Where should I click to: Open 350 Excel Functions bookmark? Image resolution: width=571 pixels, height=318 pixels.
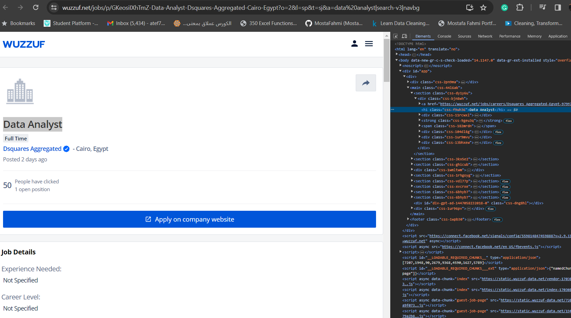click(x=269, y=23)
